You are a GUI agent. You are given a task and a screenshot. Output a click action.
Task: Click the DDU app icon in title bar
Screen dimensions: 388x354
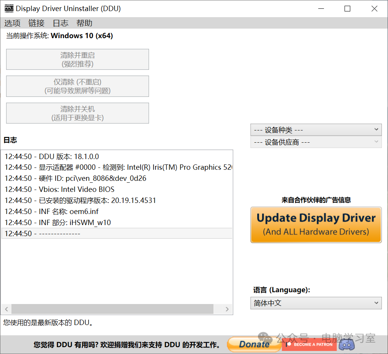[9, 8]
